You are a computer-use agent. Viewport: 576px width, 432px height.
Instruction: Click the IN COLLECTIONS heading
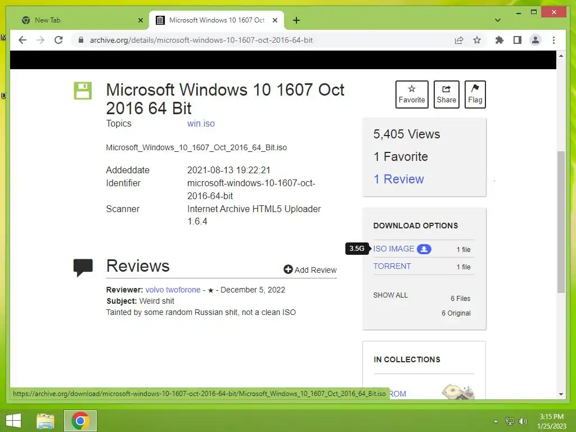point(407,359)
